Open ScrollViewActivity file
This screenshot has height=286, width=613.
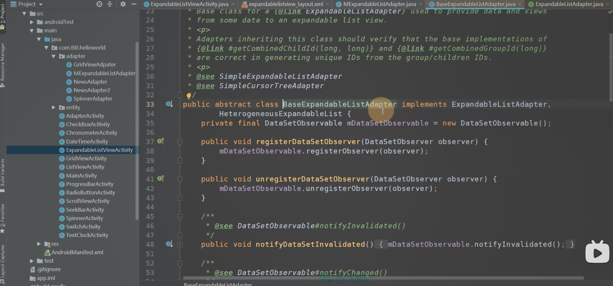(x=84, y=201)
